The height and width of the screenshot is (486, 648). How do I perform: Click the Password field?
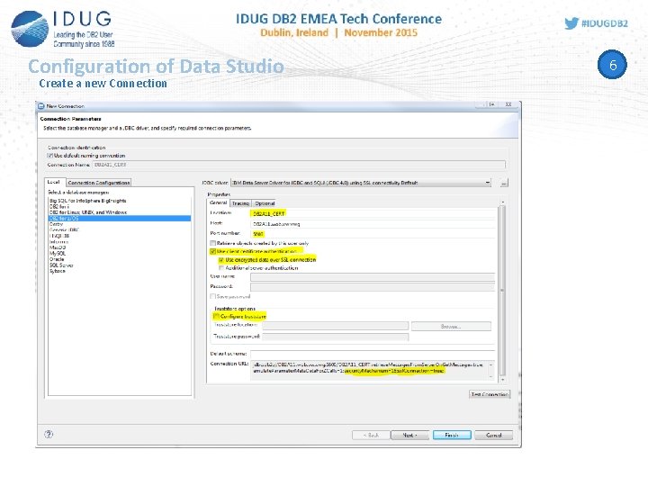click(x=373, y=287)
